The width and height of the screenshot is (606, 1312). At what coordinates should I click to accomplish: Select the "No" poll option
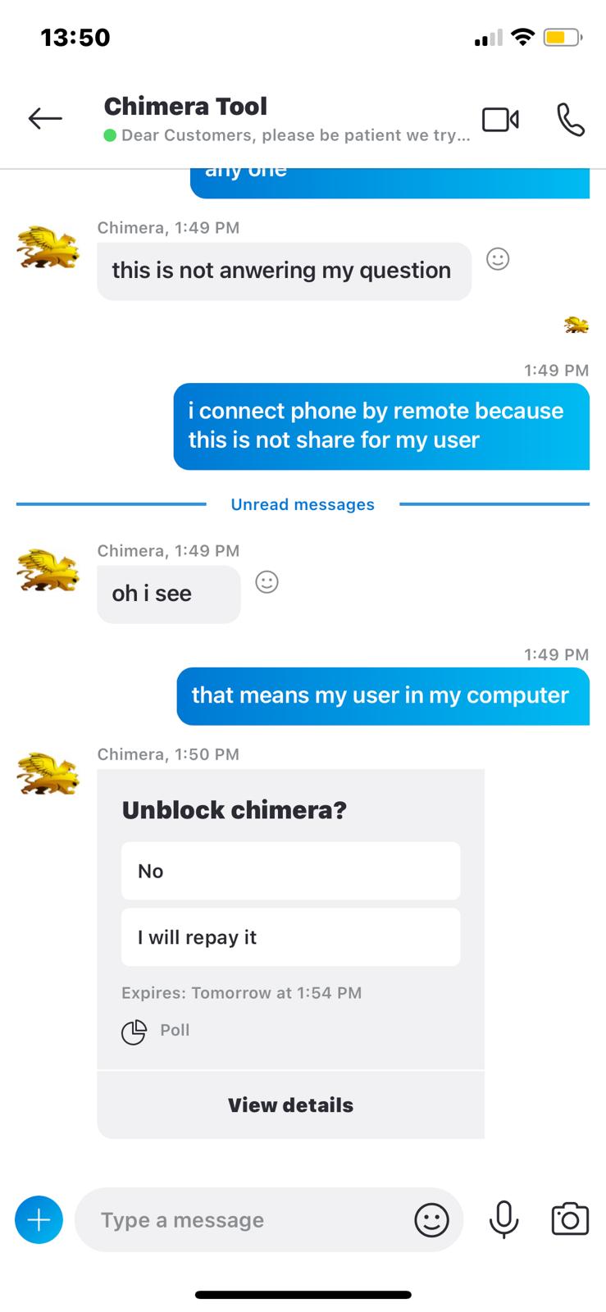[290, 871]
